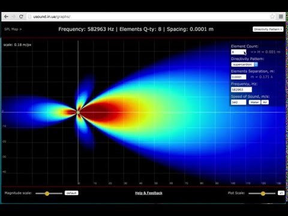
Task: Click the Frequency 582963 Hz header text
Action: (x=86, y=29)
